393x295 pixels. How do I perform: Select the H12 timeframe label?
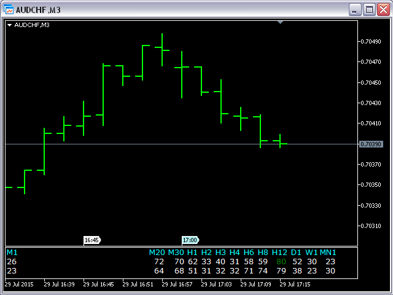tap(279, 253)
